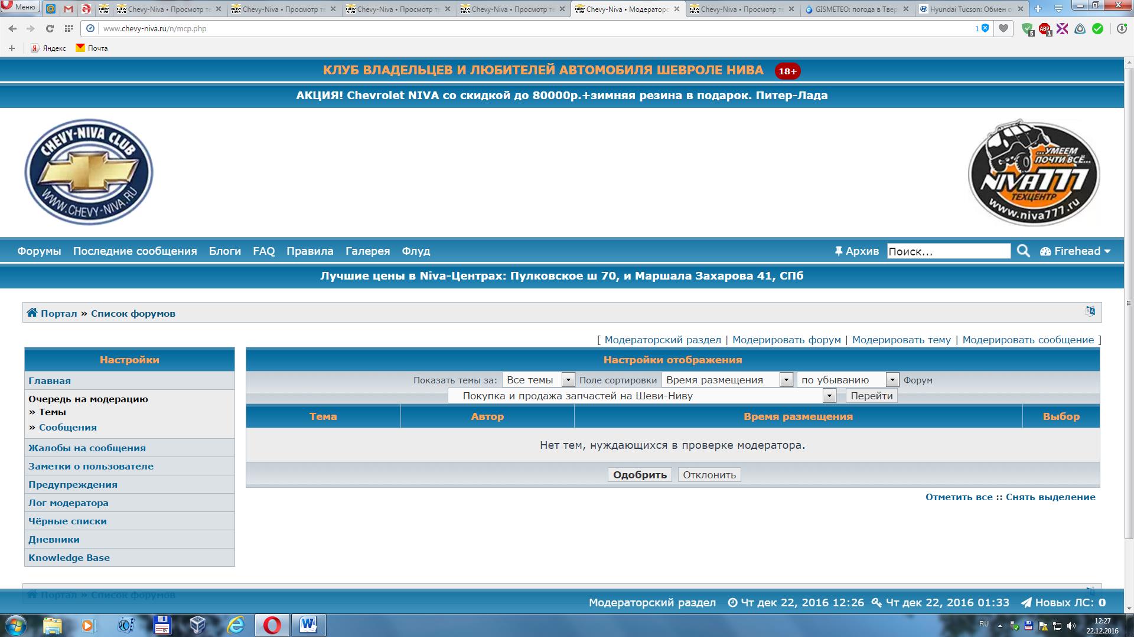Click the browser downloads icon
The height and width of the screenshot is (637, 1134).
[1121, 28]
